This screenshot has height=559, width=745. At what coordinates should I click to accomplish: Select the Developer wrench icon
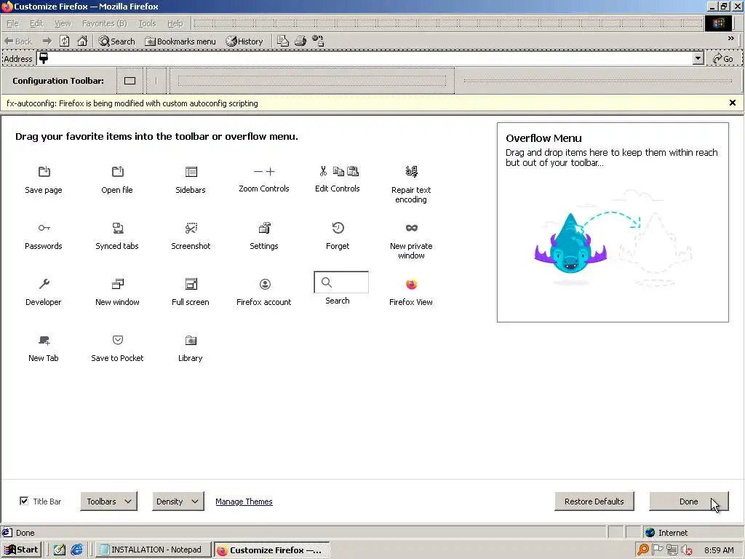pyautogui.click(x=44, y=284)
